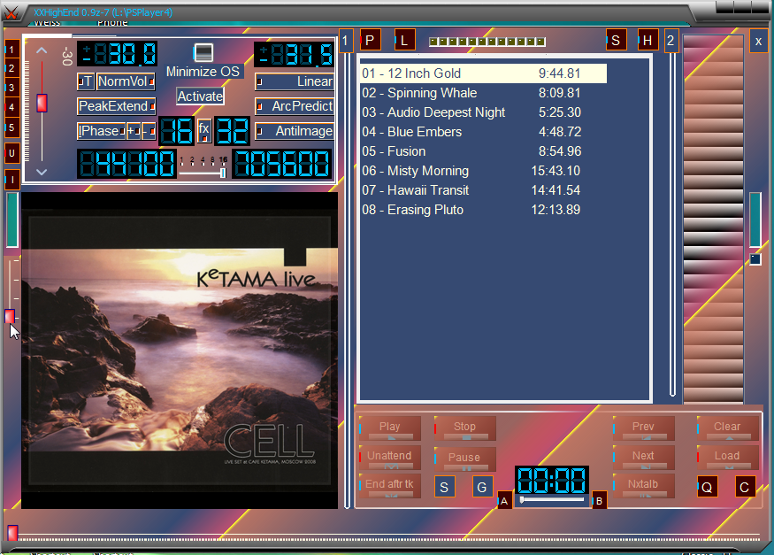The width and height of the screenshot is (774, 555).
Task: Select left sidebar preset 3
Action: (x=11, y=88)
